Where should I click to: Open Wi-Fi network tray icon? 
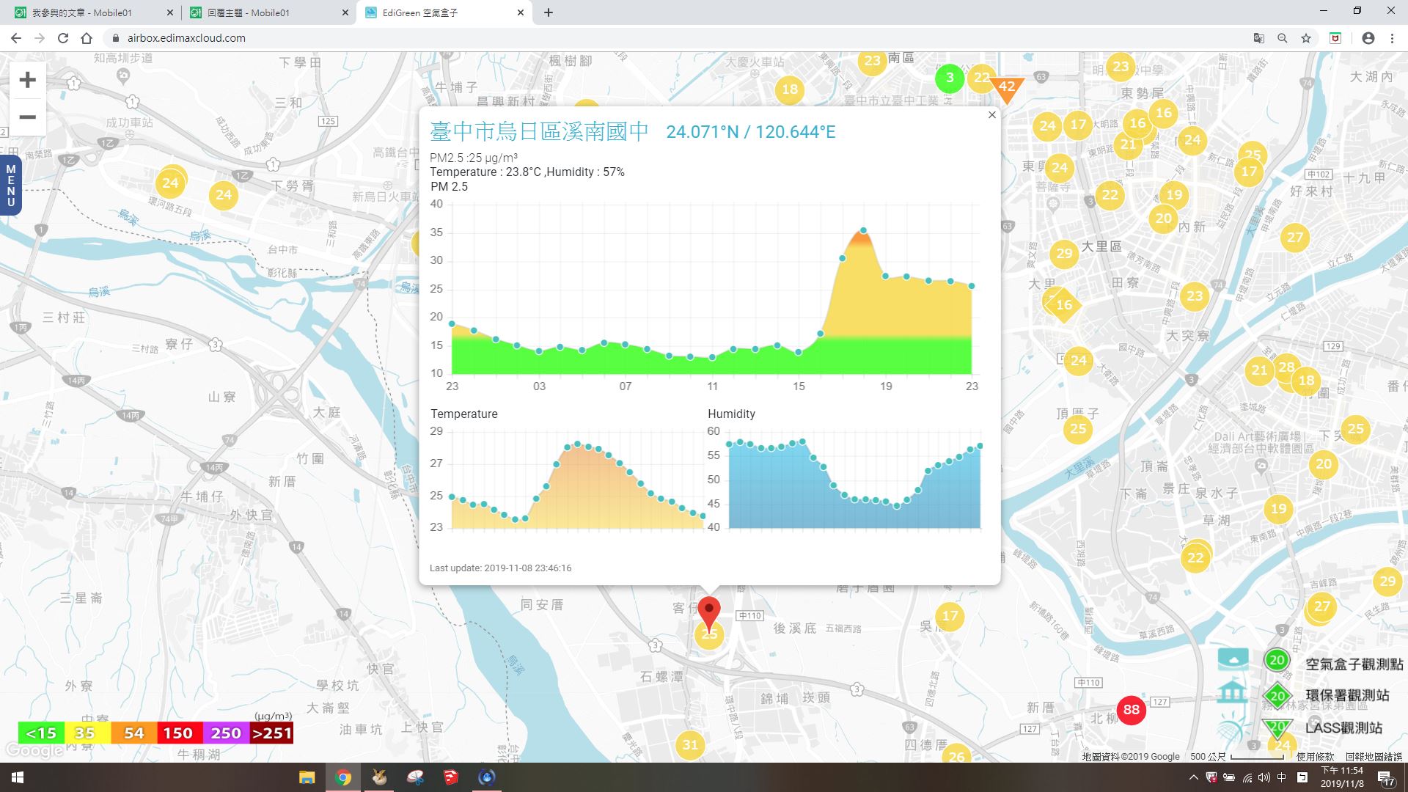pyautogui.click(x=1247, y=777)
